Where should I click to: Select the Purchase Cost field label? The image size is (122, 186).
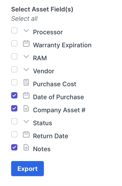55,84
